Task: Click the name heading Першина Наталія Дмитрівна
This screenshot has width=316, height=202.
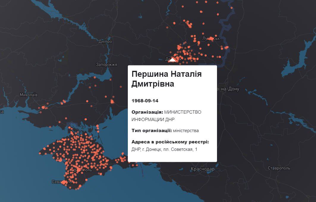Action: click(166, 79)
